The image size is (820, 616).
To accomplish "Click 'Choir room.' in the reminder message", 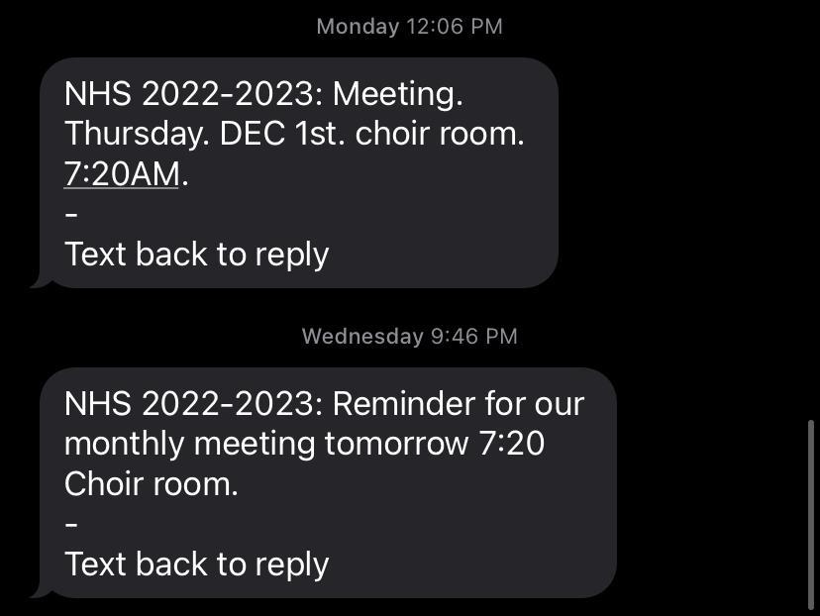I will point(151,484).
